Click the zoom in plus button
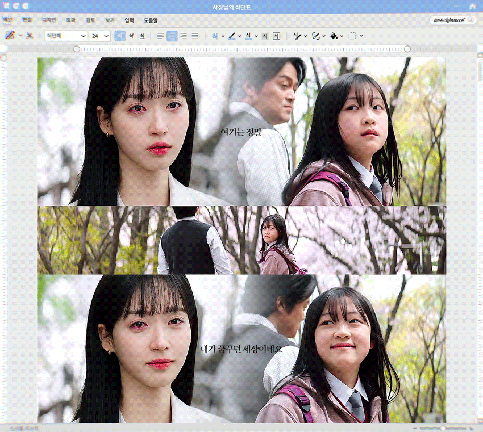The height and width of the screenshot is (432, 483). [x=471, y=428]
